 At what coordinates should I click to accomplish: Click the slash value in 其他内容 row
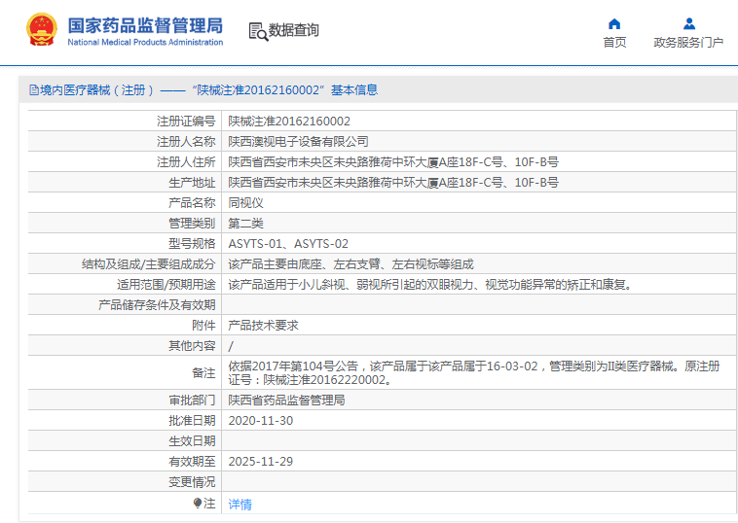point(231,346)
